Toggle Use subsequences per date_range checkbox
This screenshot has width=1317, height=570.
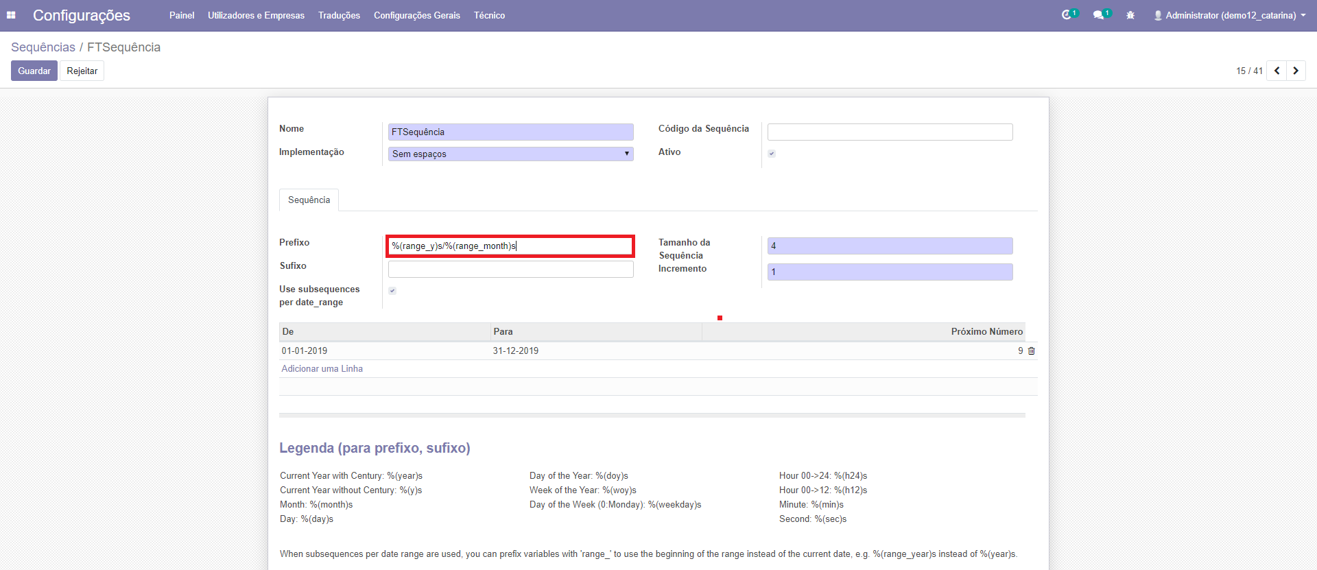tap(392, 291)
